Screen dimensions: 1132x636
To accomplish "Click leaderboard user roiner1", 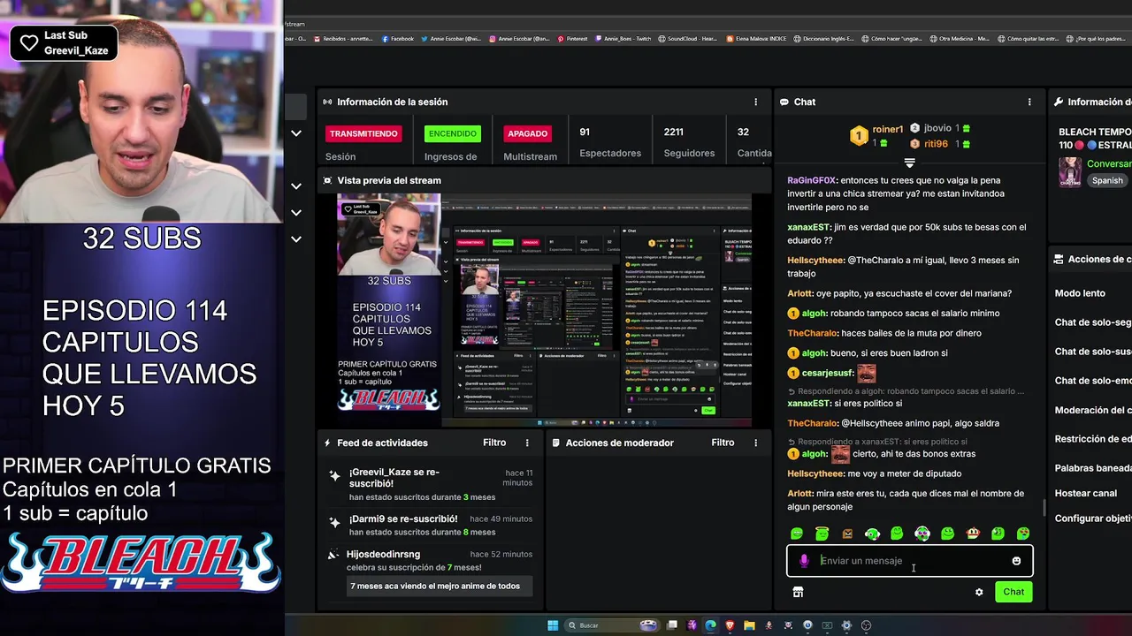I will 888,129.
